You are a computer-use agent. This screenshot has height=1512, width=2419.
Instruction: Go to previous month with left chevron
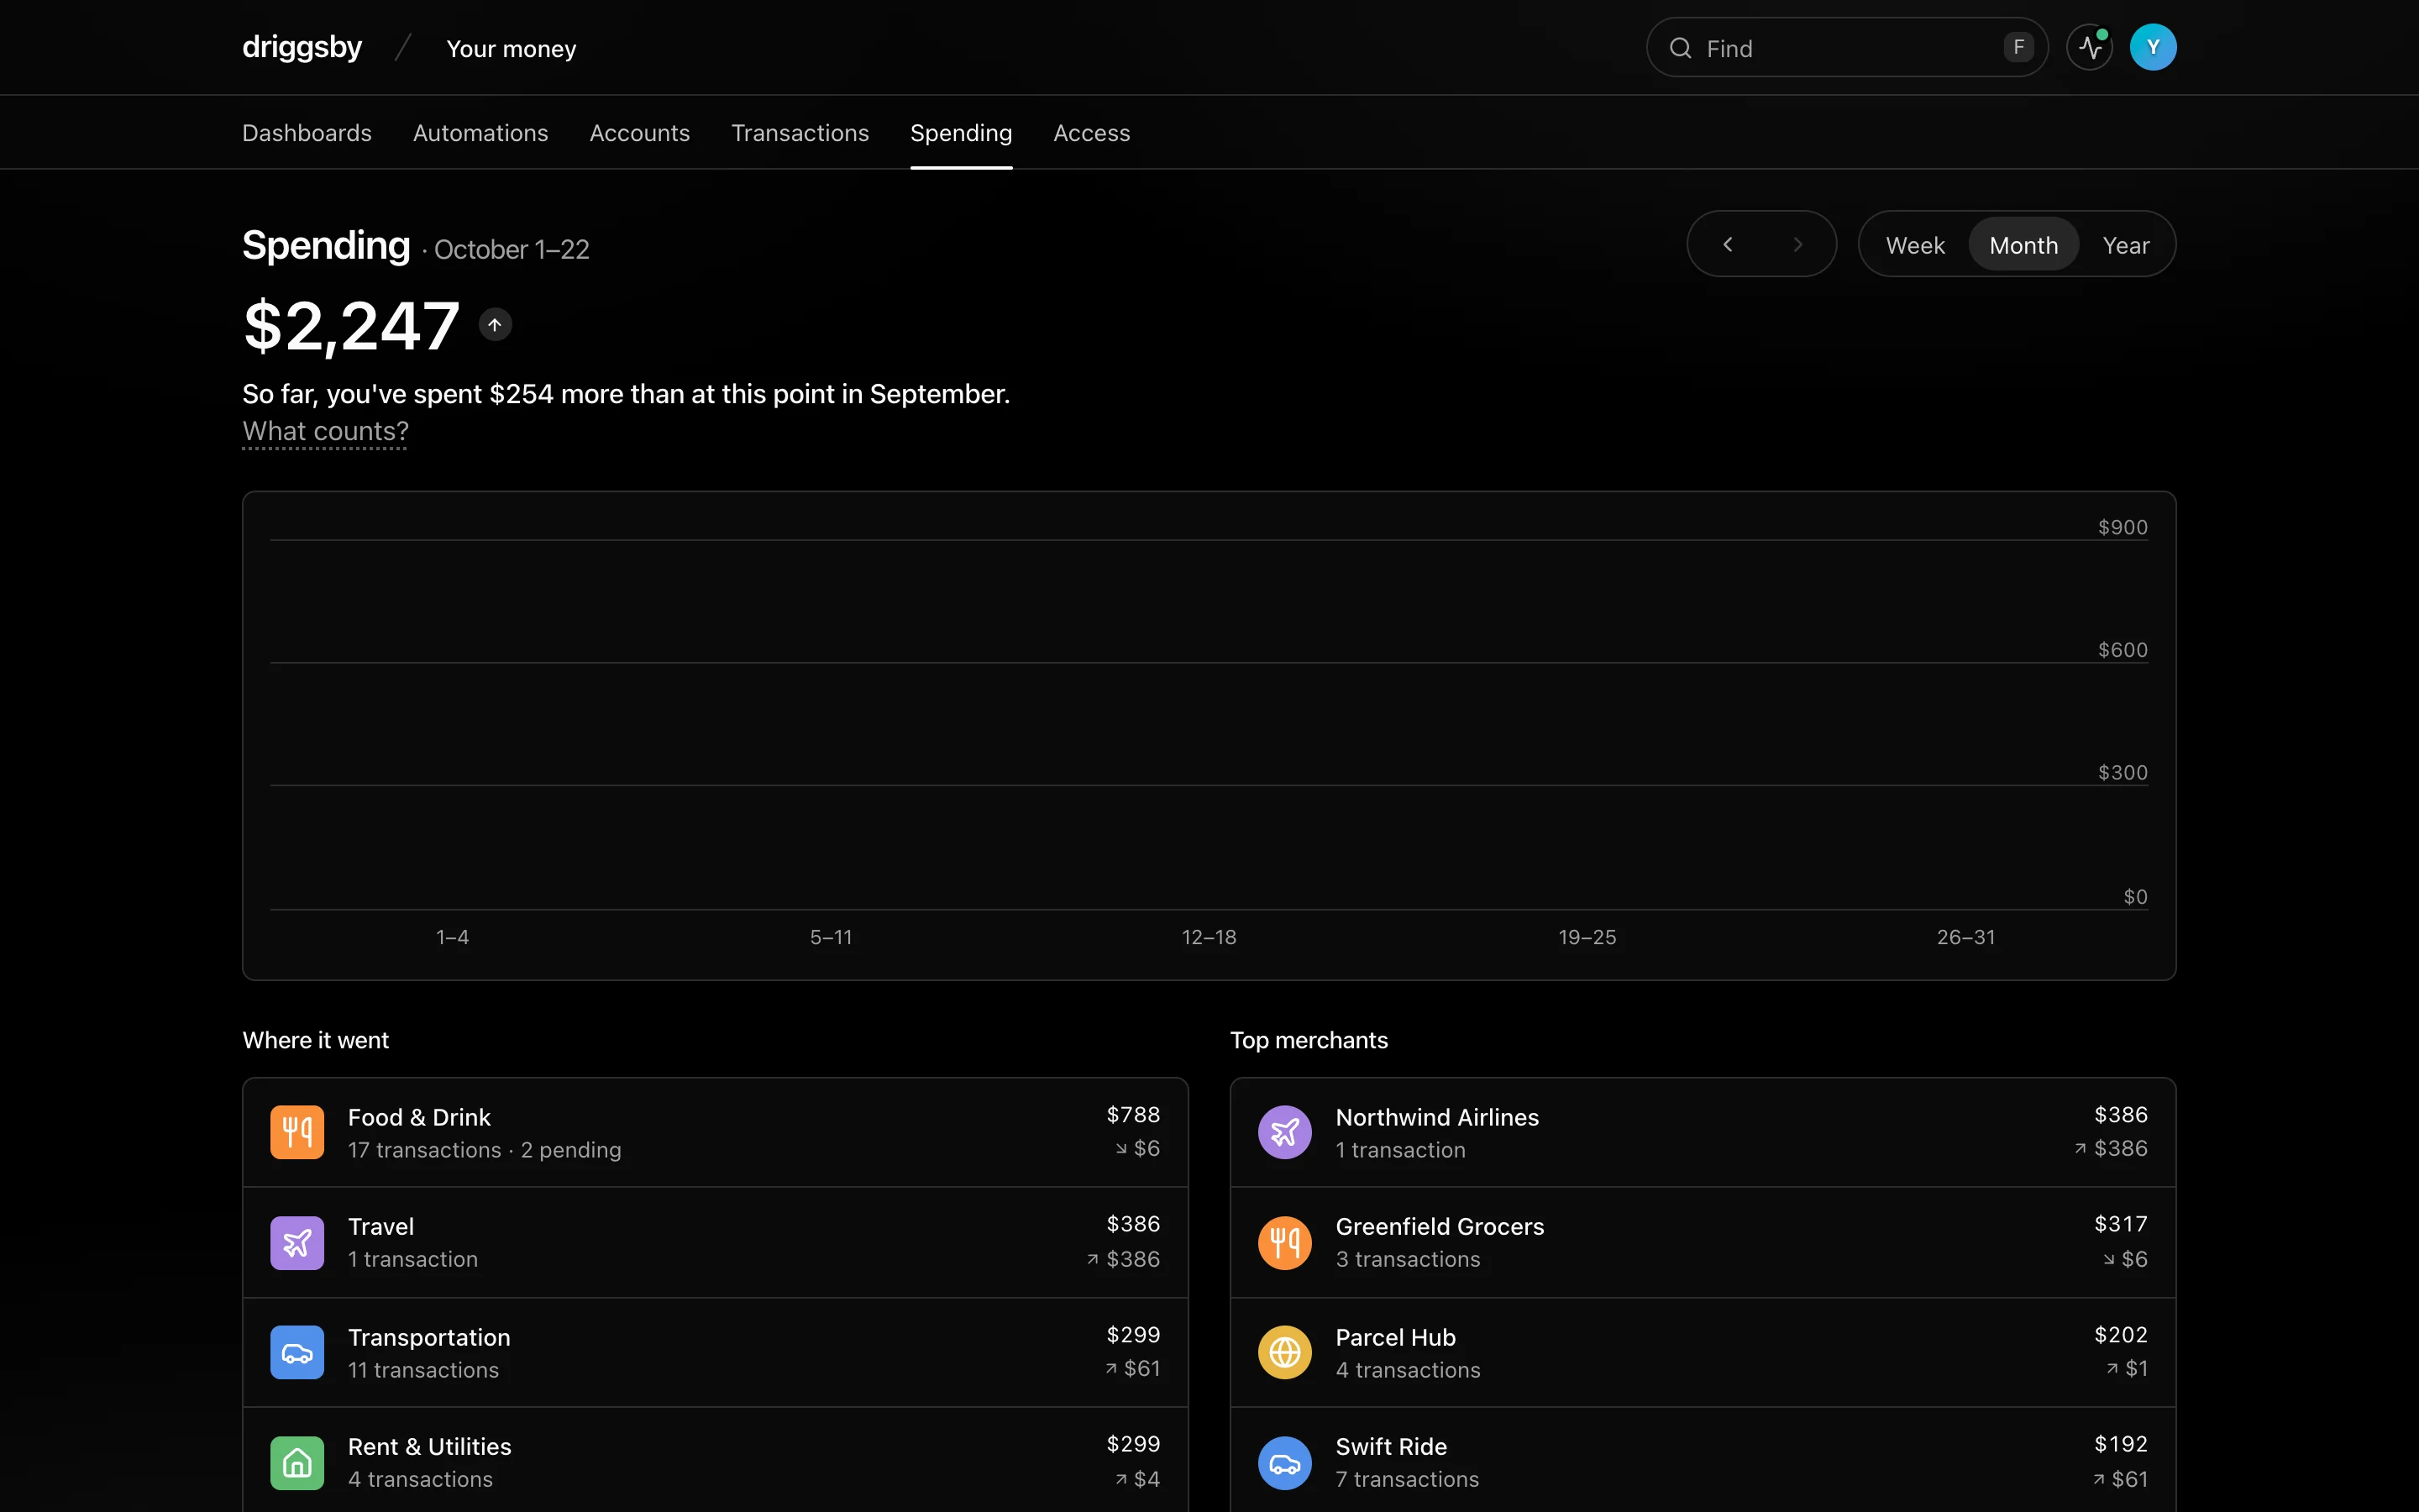coord(1727,244)
